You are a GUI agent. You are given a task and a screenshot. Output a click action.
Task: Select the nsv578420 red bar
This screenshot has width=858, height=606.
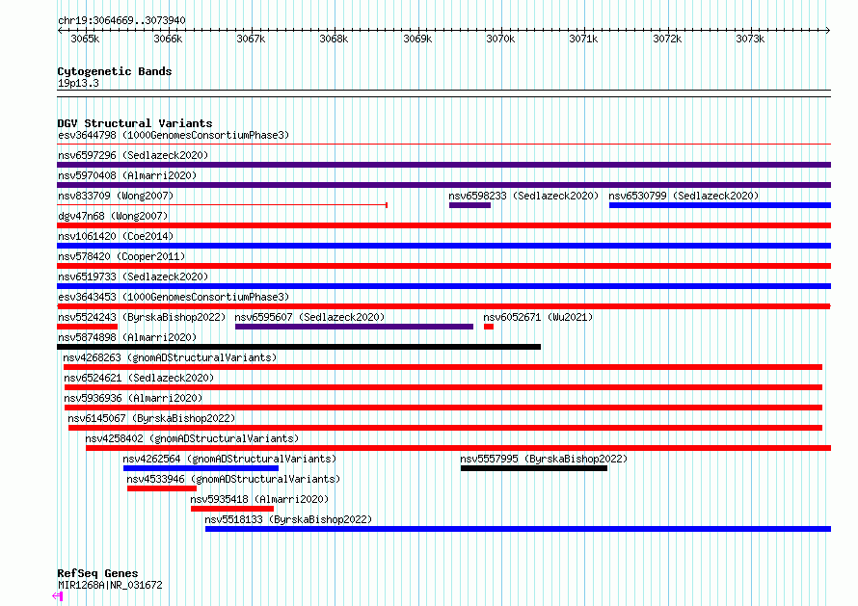pos(443,266)
